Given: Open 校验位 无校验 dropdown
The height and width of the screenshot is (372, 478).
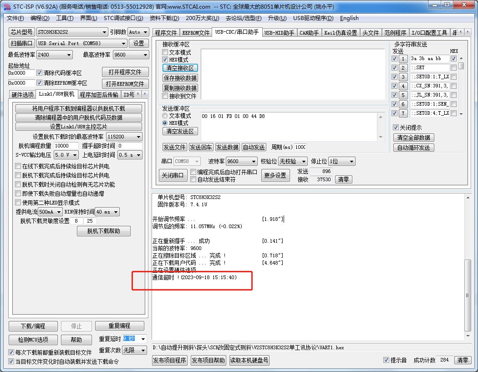Looking at the screenshot, I should pos(293,161).
